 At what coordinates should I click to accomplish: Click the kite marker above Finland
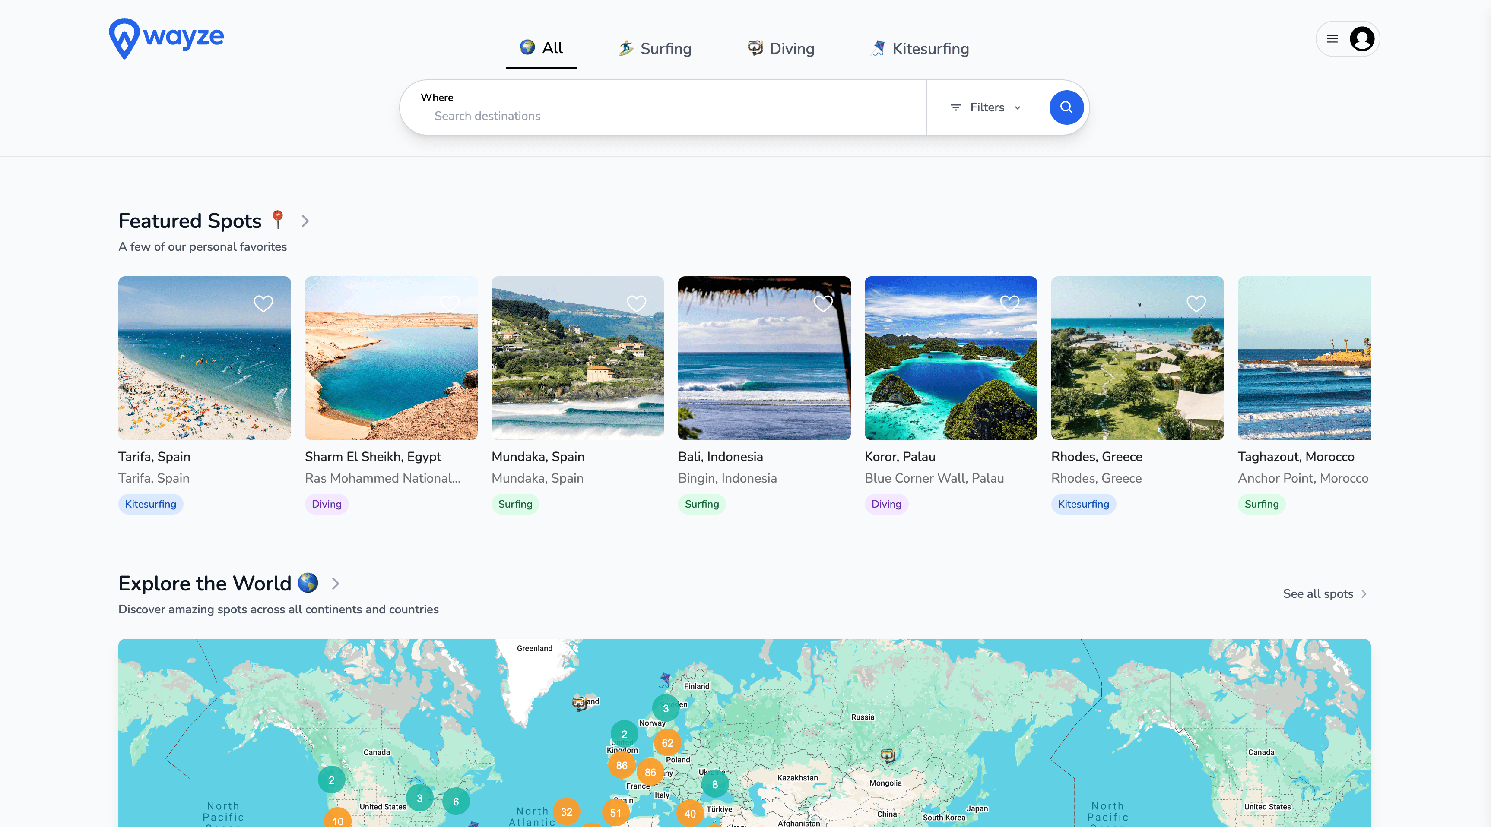[665, 679]
